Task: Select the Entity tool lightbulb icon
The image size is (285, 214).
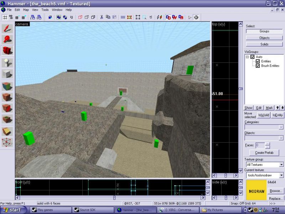Action: click(7, 63)
